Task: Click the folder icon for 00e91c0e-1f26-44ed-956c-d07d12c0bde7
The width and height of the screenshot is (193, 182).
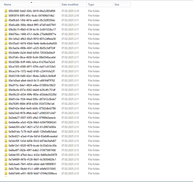Action: (6, 99)
